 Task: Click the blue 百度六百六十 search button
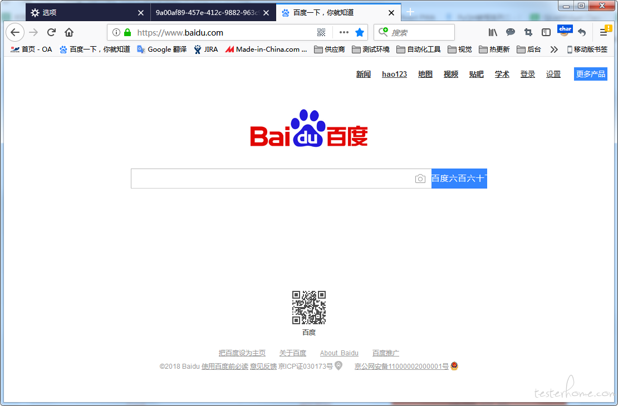coord(459,179)
